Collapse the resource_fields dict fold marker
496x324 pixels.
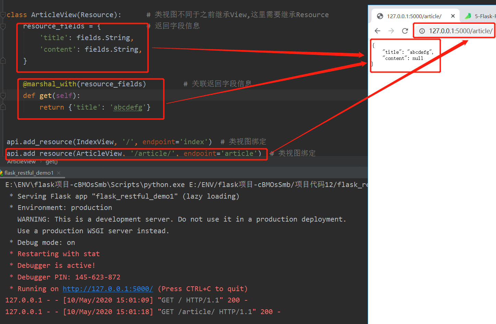click(x=3, y=26)
